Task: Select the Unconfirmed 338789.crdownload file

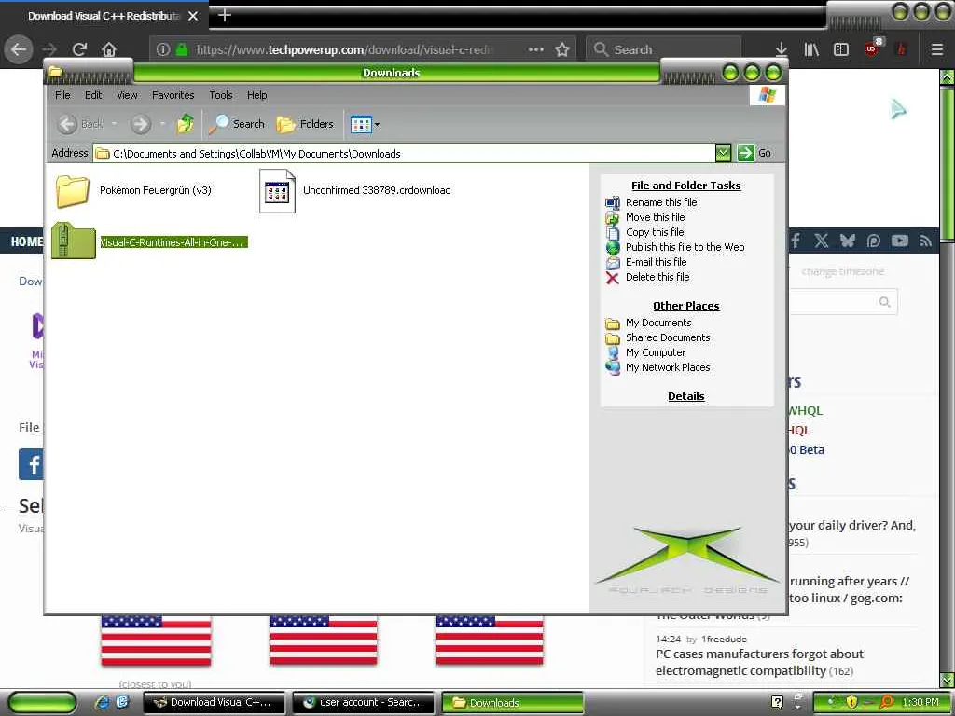Action: coord(355,190)
